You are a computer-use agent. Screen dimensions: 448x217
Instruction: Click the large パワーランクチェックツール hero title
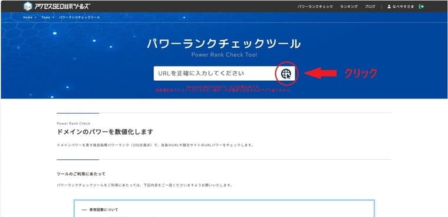(224, 44)
